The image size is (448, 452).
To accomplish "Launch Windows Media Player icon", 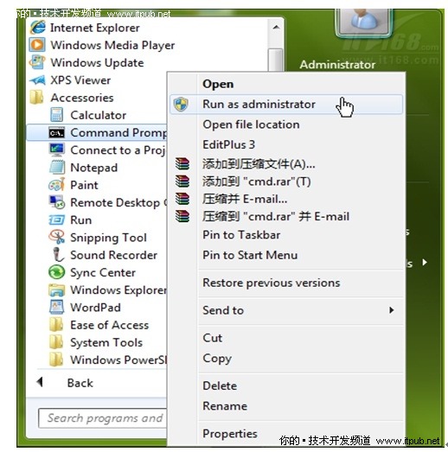I will [x=37, y=45].
